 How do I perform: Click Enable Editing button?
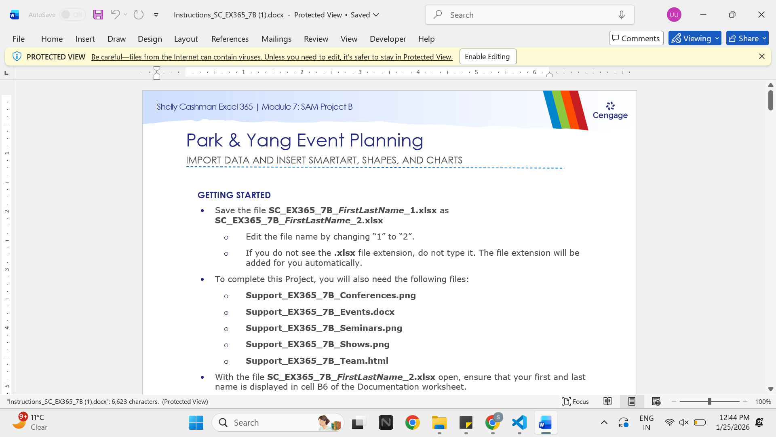[x=487, y=57]
